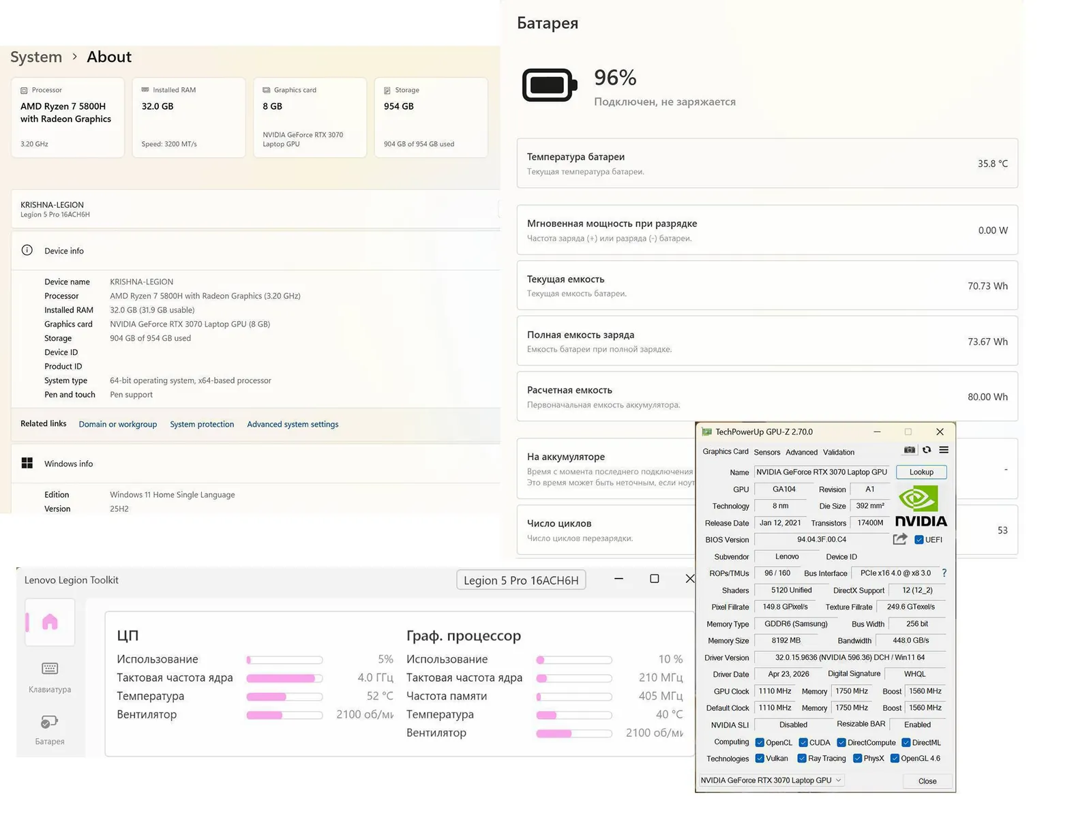
Task: Click the Текущая емкость row
Action: pyautogui.click(x=767, y=286)
